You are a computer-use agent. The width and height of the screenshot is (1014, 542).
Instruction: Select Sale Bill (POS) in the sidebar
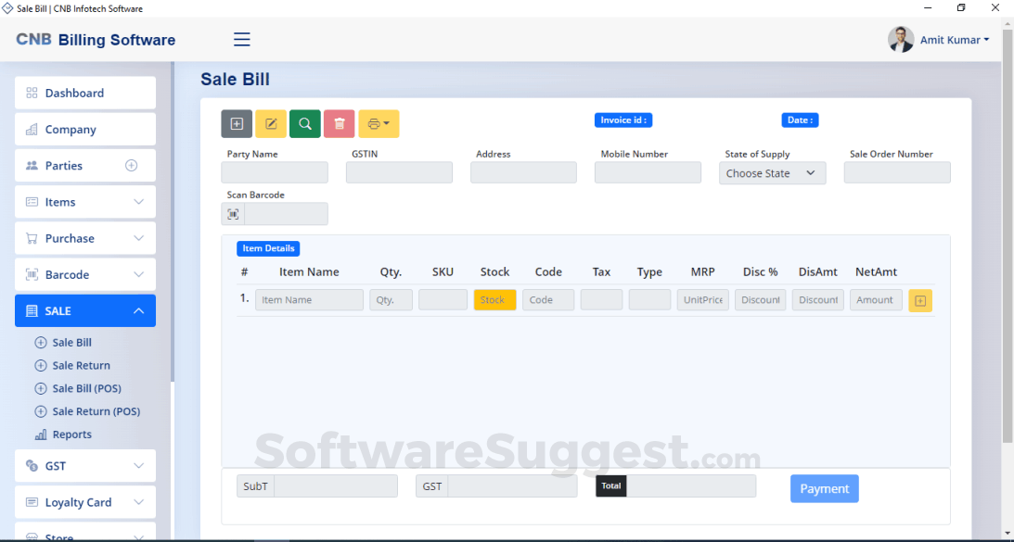click(x=86, y=389)
